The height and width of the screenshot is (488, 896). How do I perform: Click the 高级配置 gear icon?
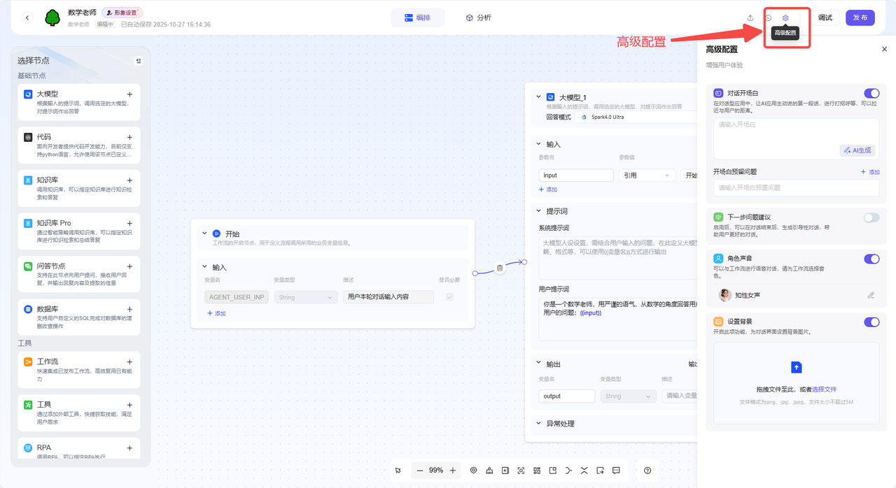coord(785,18)
